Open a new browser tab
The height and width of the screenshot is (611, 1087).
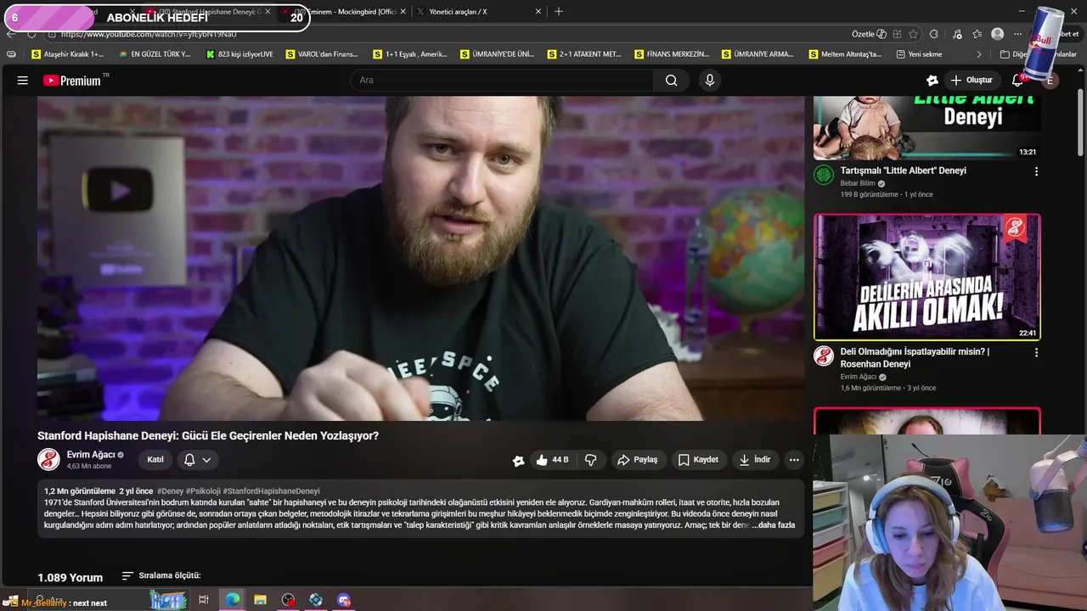pyautogui.click(x=558, y=12)
